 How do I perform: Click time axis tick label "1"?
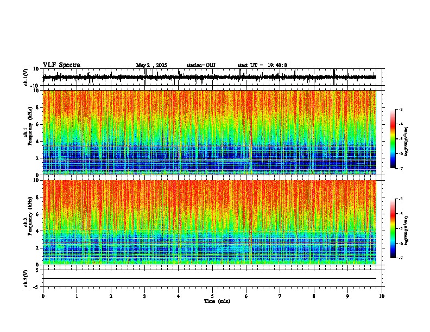(x=77, y=296)
